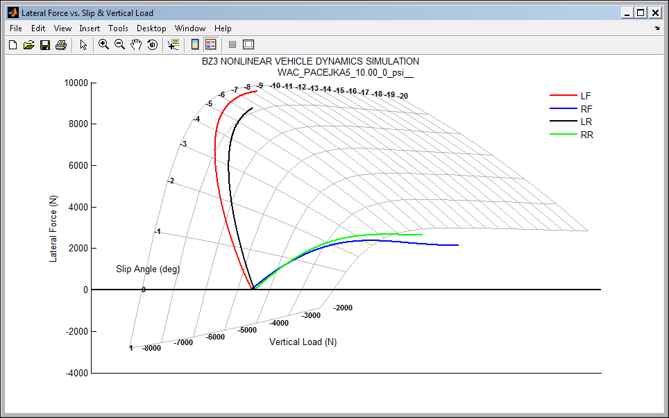Print the figure via the printer icon
The height and width of the screenshot is (418, 669).
61,45
